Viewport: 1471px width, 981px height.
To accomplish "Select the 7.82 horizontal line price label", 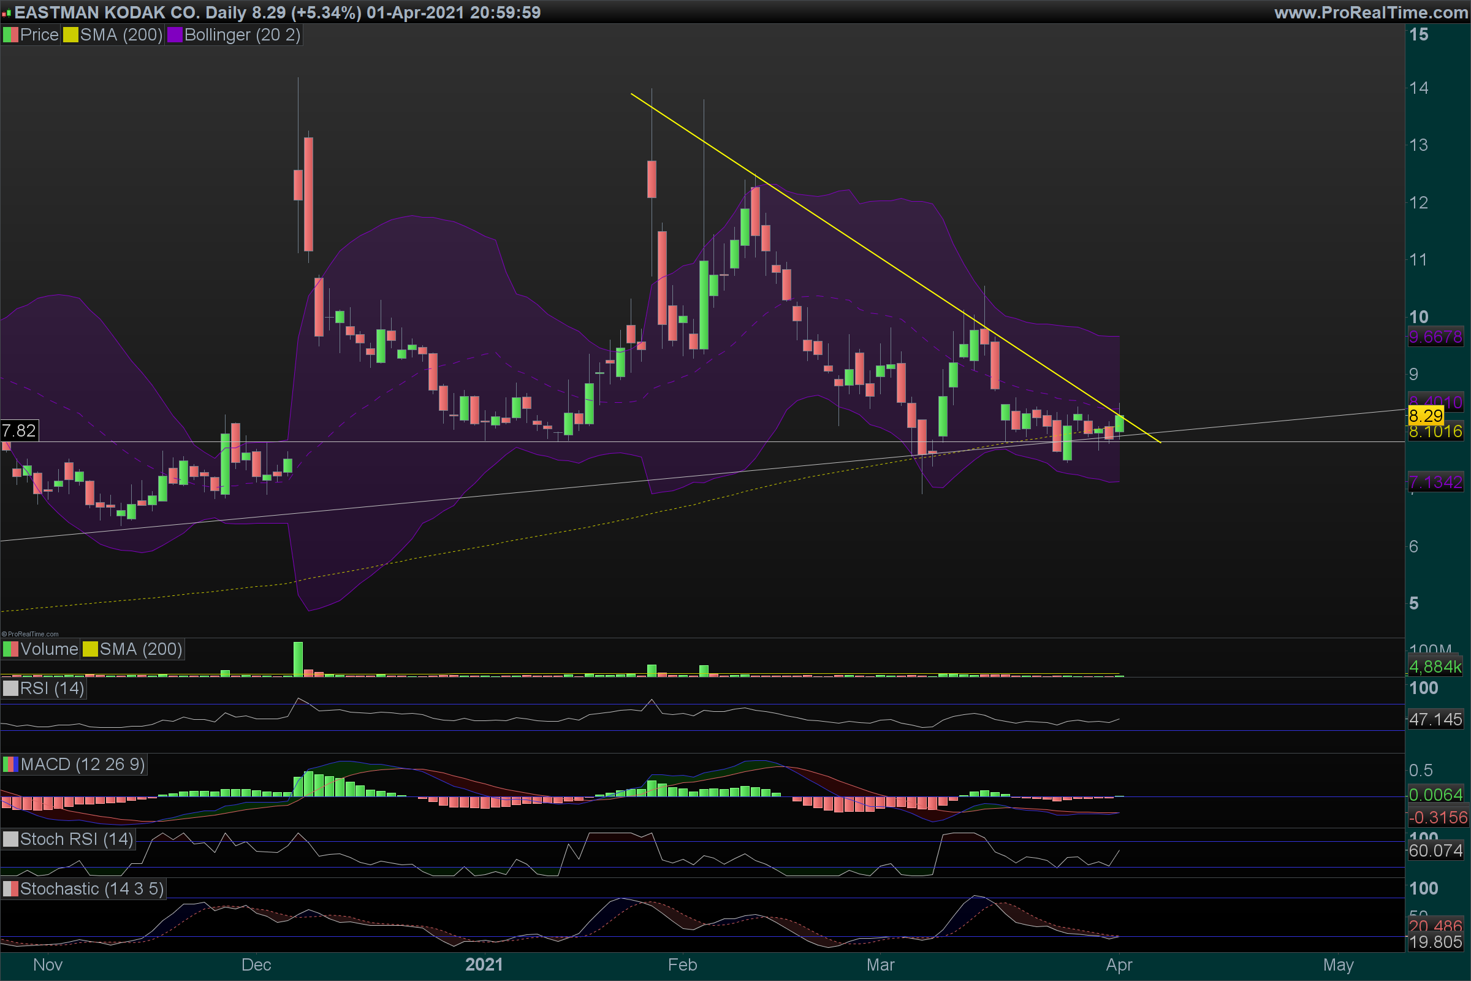I will coord(19,431).
